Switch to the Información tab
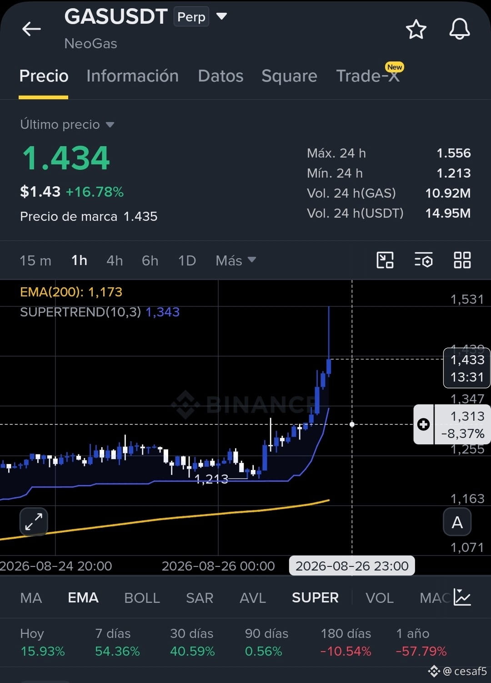This screenshot has height=683, width=491. tap(132, 76)
